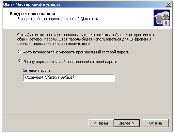
Task: Click the subtitle "Выберите общий пароль для вашей Qlan сети"
Action: point(58,19)
